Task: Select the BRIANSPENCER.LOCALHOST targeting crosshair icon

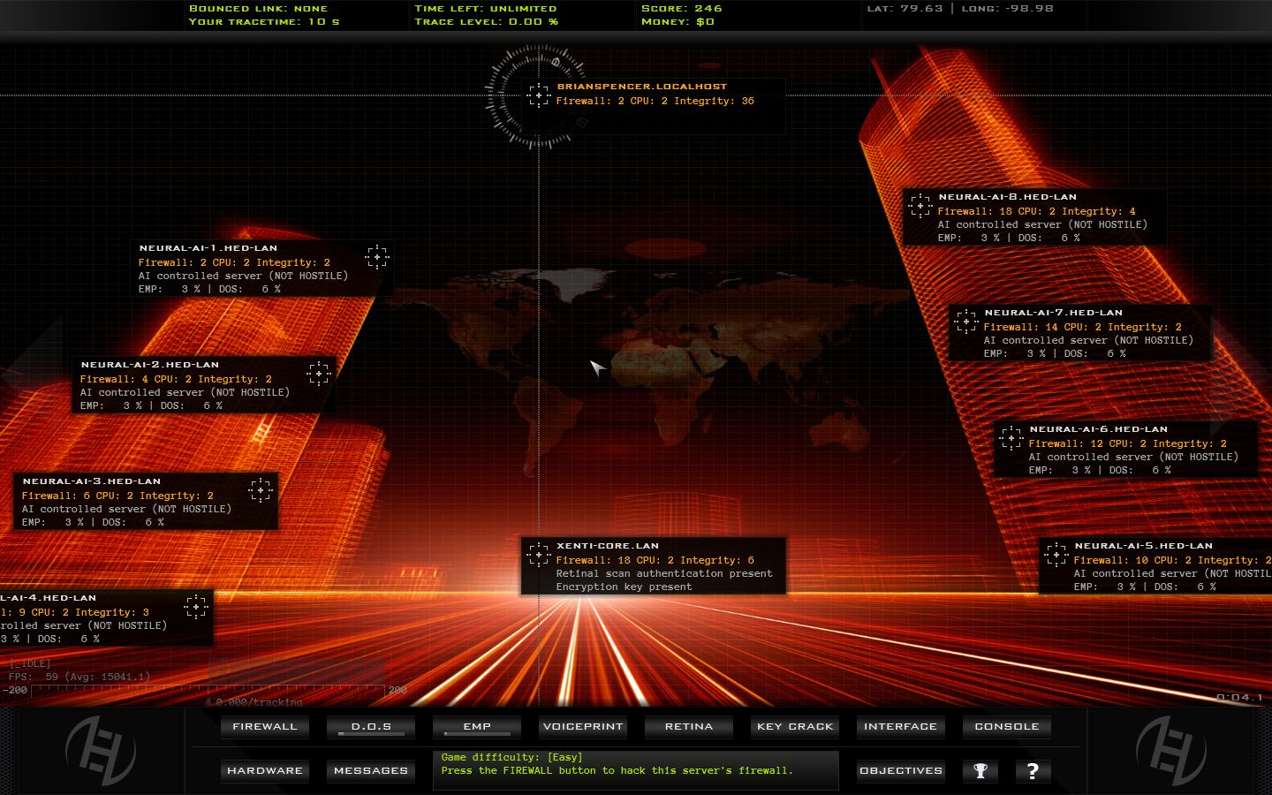Action: tap(540, 95)
